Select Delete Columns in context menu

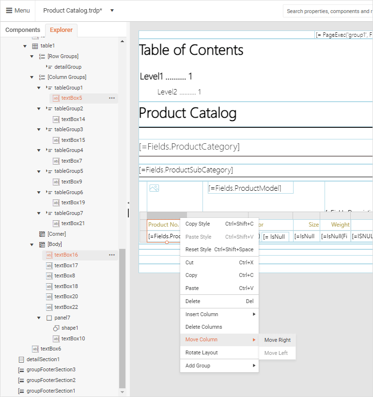219,327
